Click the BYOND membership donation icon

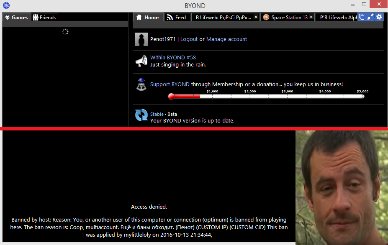pyautogui.click(x=141, y=84)
